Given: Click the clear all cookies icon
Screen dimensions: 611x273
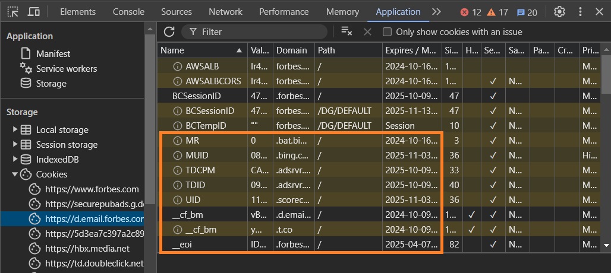Looking at the screenshot, I should point(346,32).
